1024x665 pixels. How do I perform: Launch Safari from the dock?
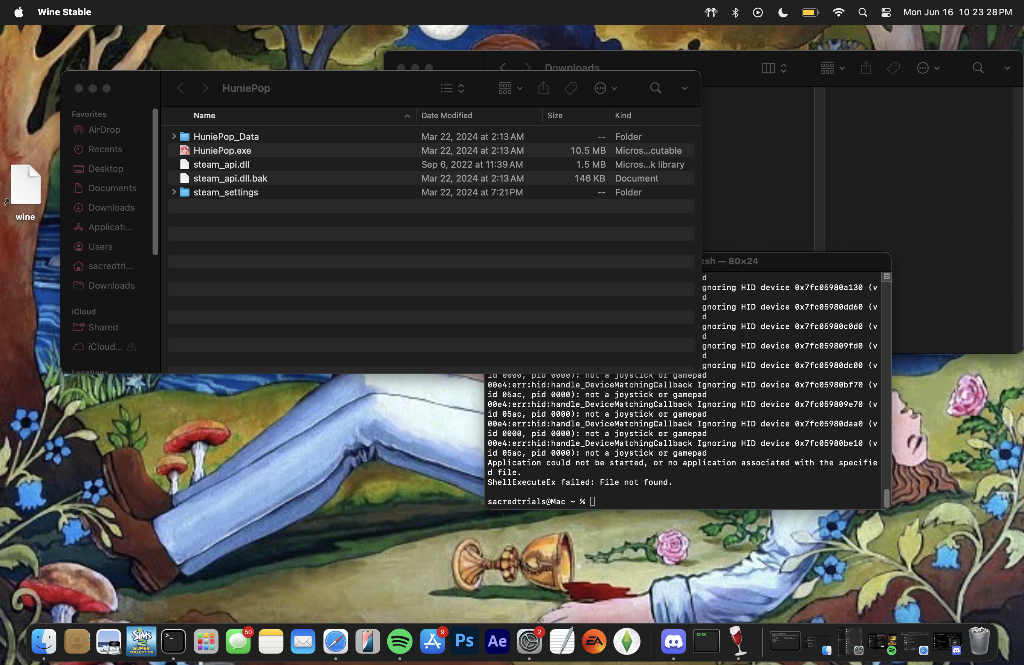pyautogui.click(x=335, y=641)
